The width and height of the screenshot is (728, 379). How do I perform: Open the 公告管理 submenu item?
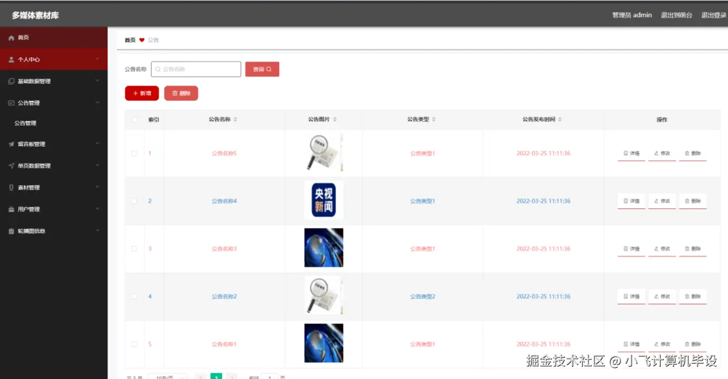pos(25,123)
